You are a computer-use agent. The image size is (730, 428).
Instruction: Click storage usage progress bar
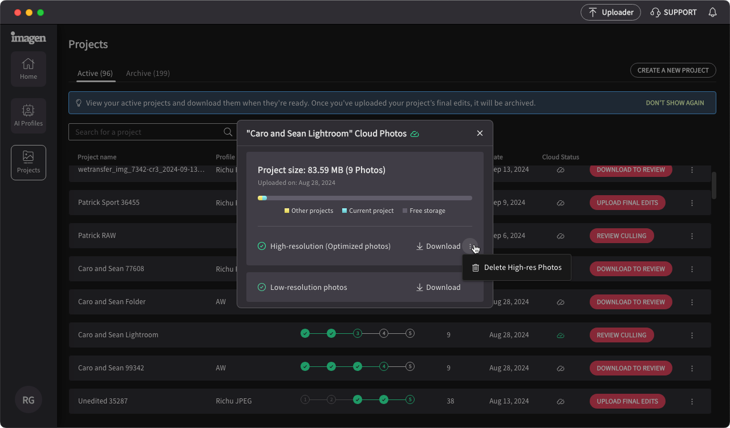pyautogui.click(x=365, y=198)
